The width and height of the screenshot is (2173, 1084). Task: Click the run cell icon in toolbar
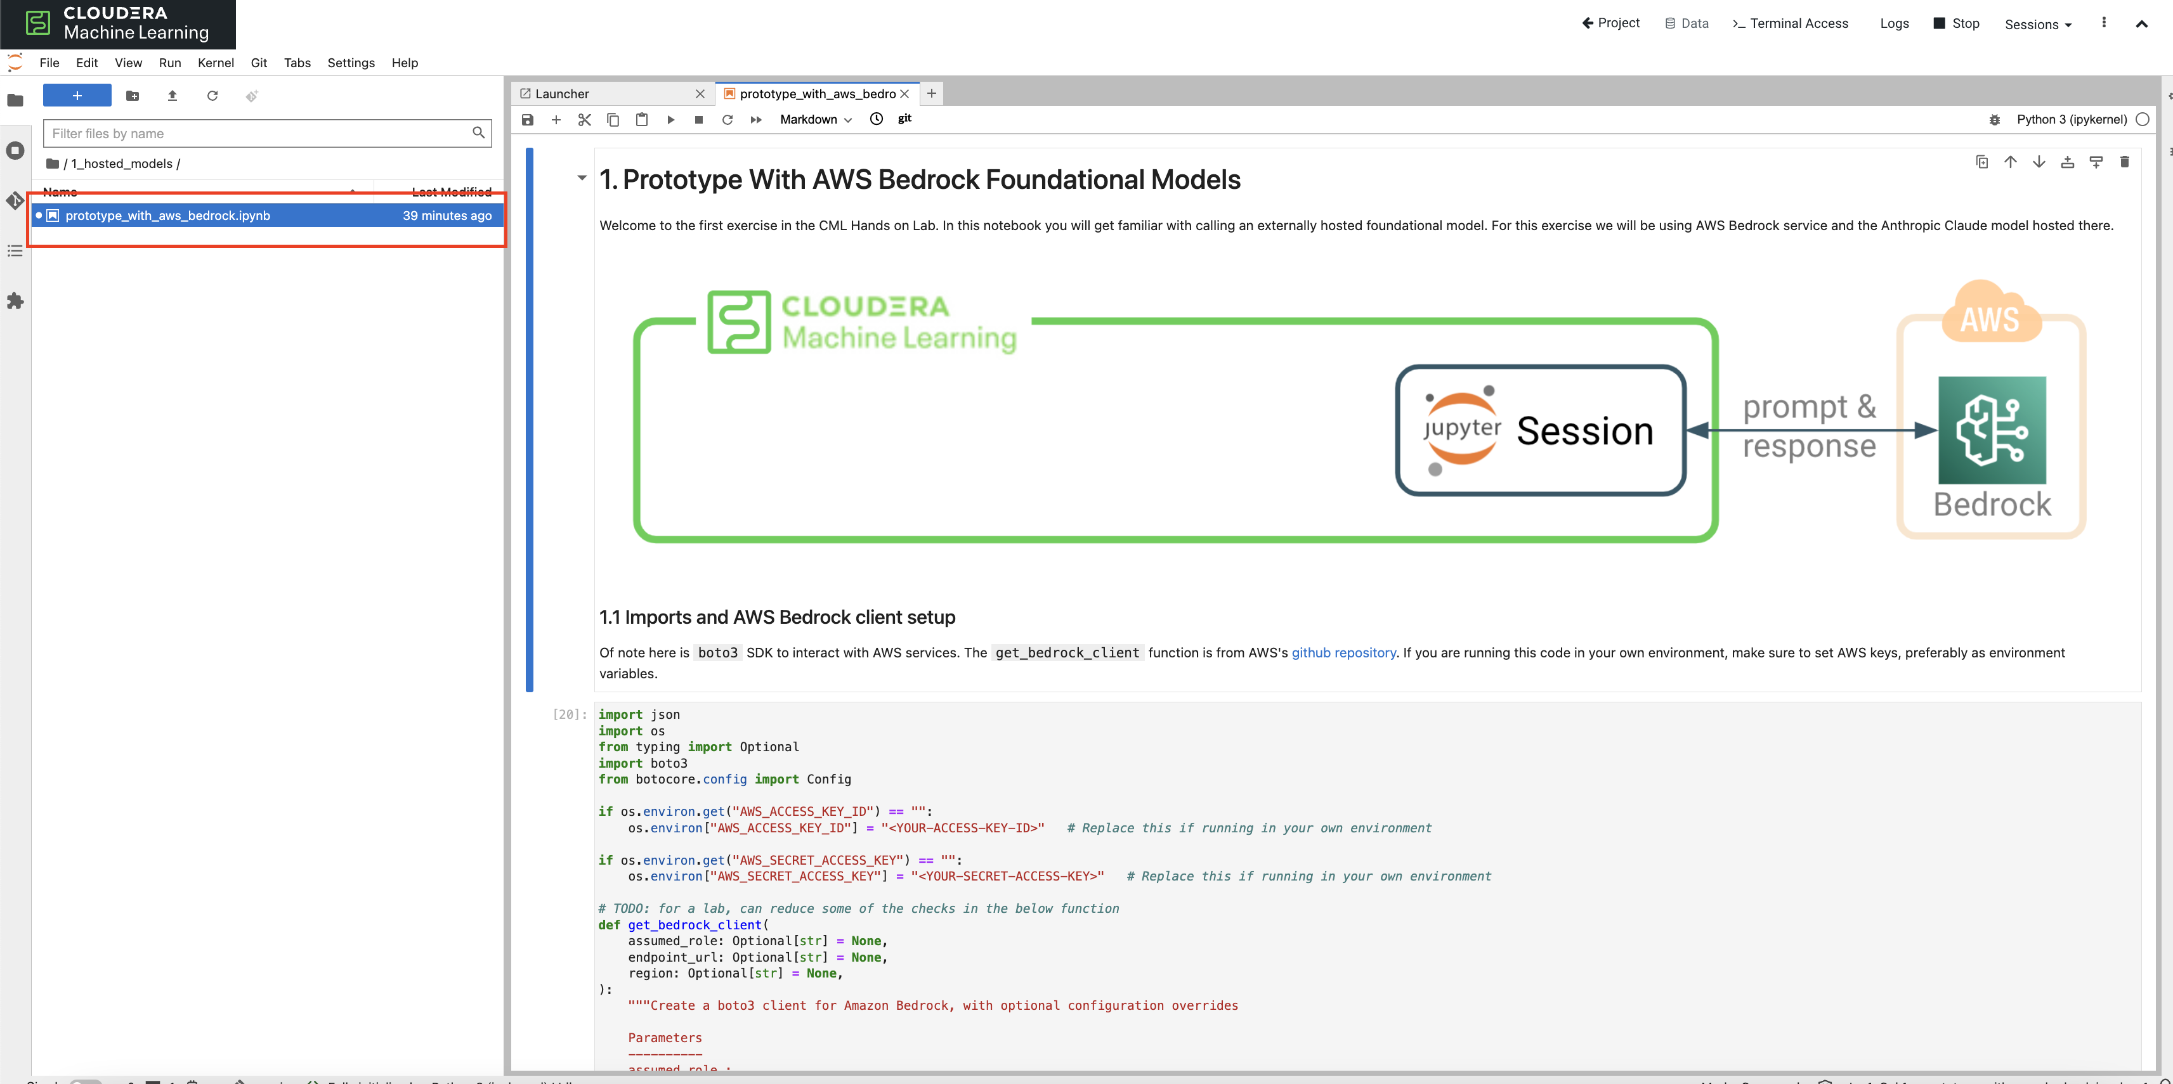671,119
